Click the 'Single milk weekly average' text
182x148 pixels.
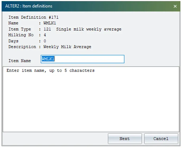89,29
